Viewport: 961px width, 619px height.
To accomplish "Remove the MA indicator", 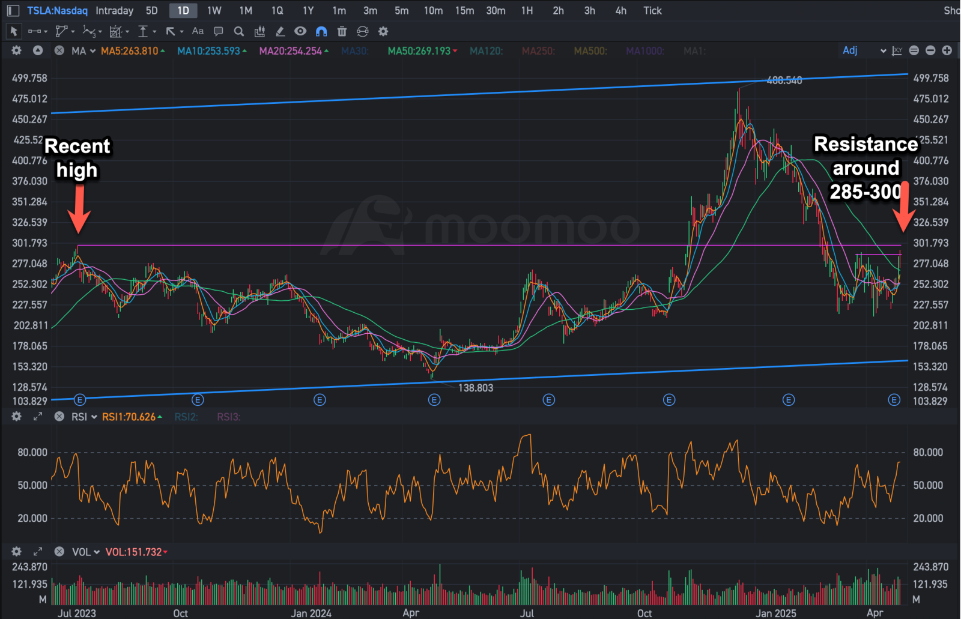I will 59,50.
